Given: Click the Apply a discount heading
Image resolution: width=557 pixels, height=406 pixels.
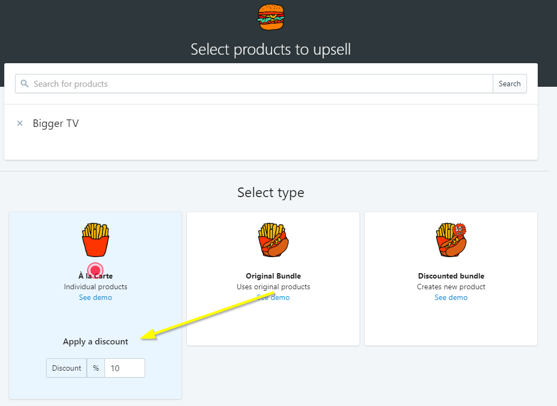Looking at the screenshot, I should (x=95, y=341).
